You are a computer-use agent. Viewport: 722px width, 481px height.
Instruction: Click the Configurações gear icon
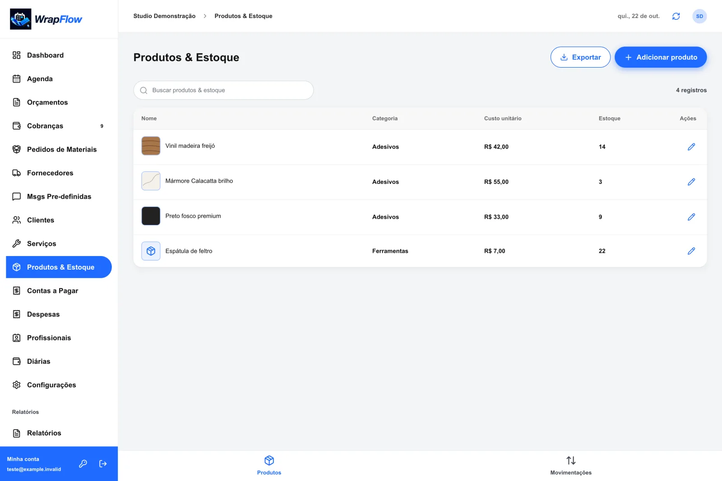click(x=17, y=385)
